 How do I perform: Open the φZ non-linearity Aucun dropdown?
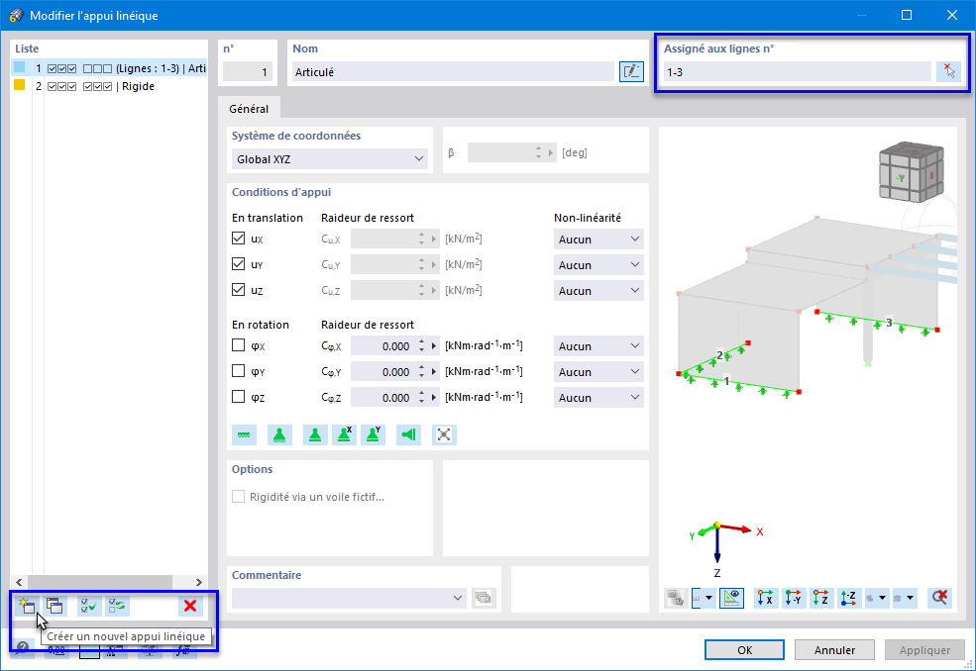tap(598, 398)
